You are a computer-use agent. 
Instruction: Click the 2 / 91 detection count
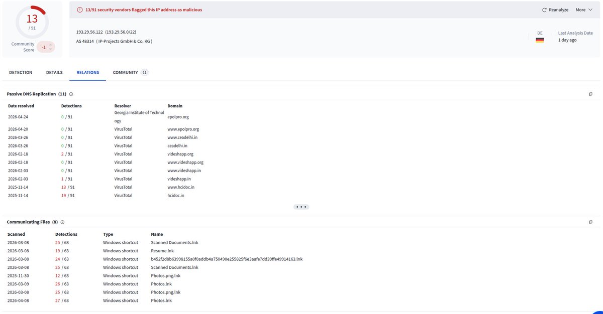coord(67,154)
